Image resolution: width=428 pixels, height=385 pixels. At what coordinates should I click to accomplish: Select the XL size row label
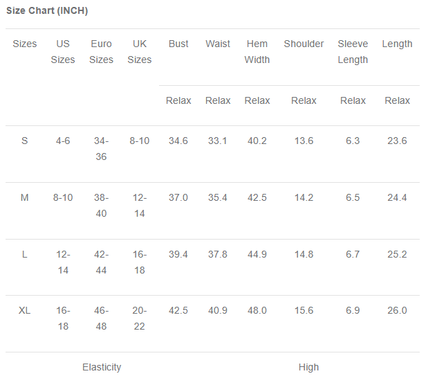25,310
